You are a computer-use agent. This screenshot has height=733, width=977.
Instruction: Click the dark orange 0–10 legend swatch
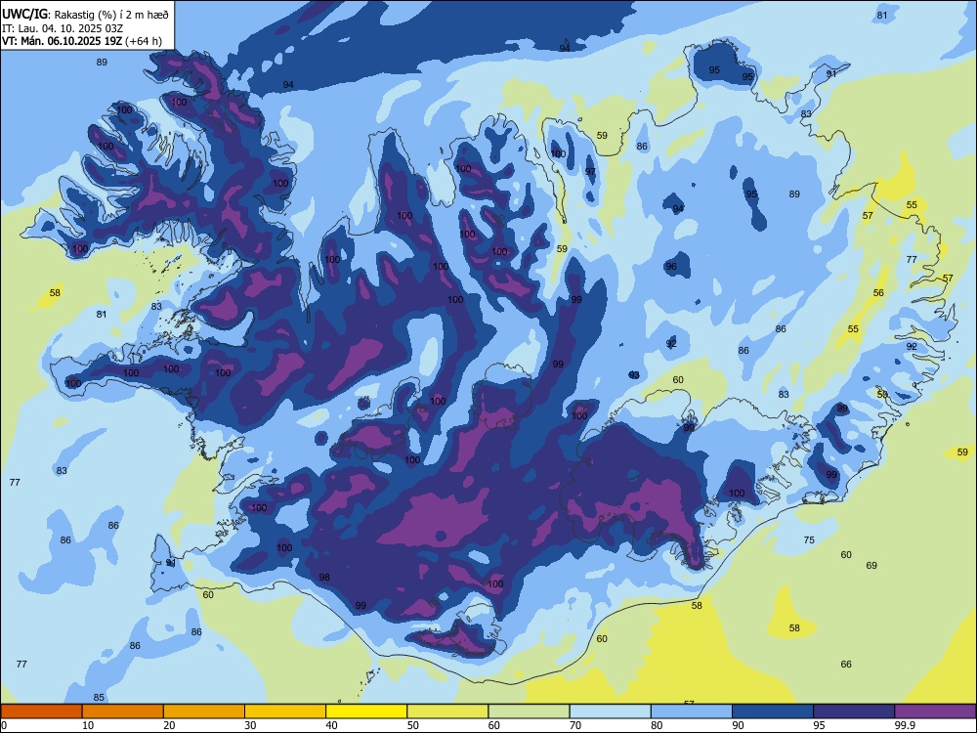click(x=41, y=711)
